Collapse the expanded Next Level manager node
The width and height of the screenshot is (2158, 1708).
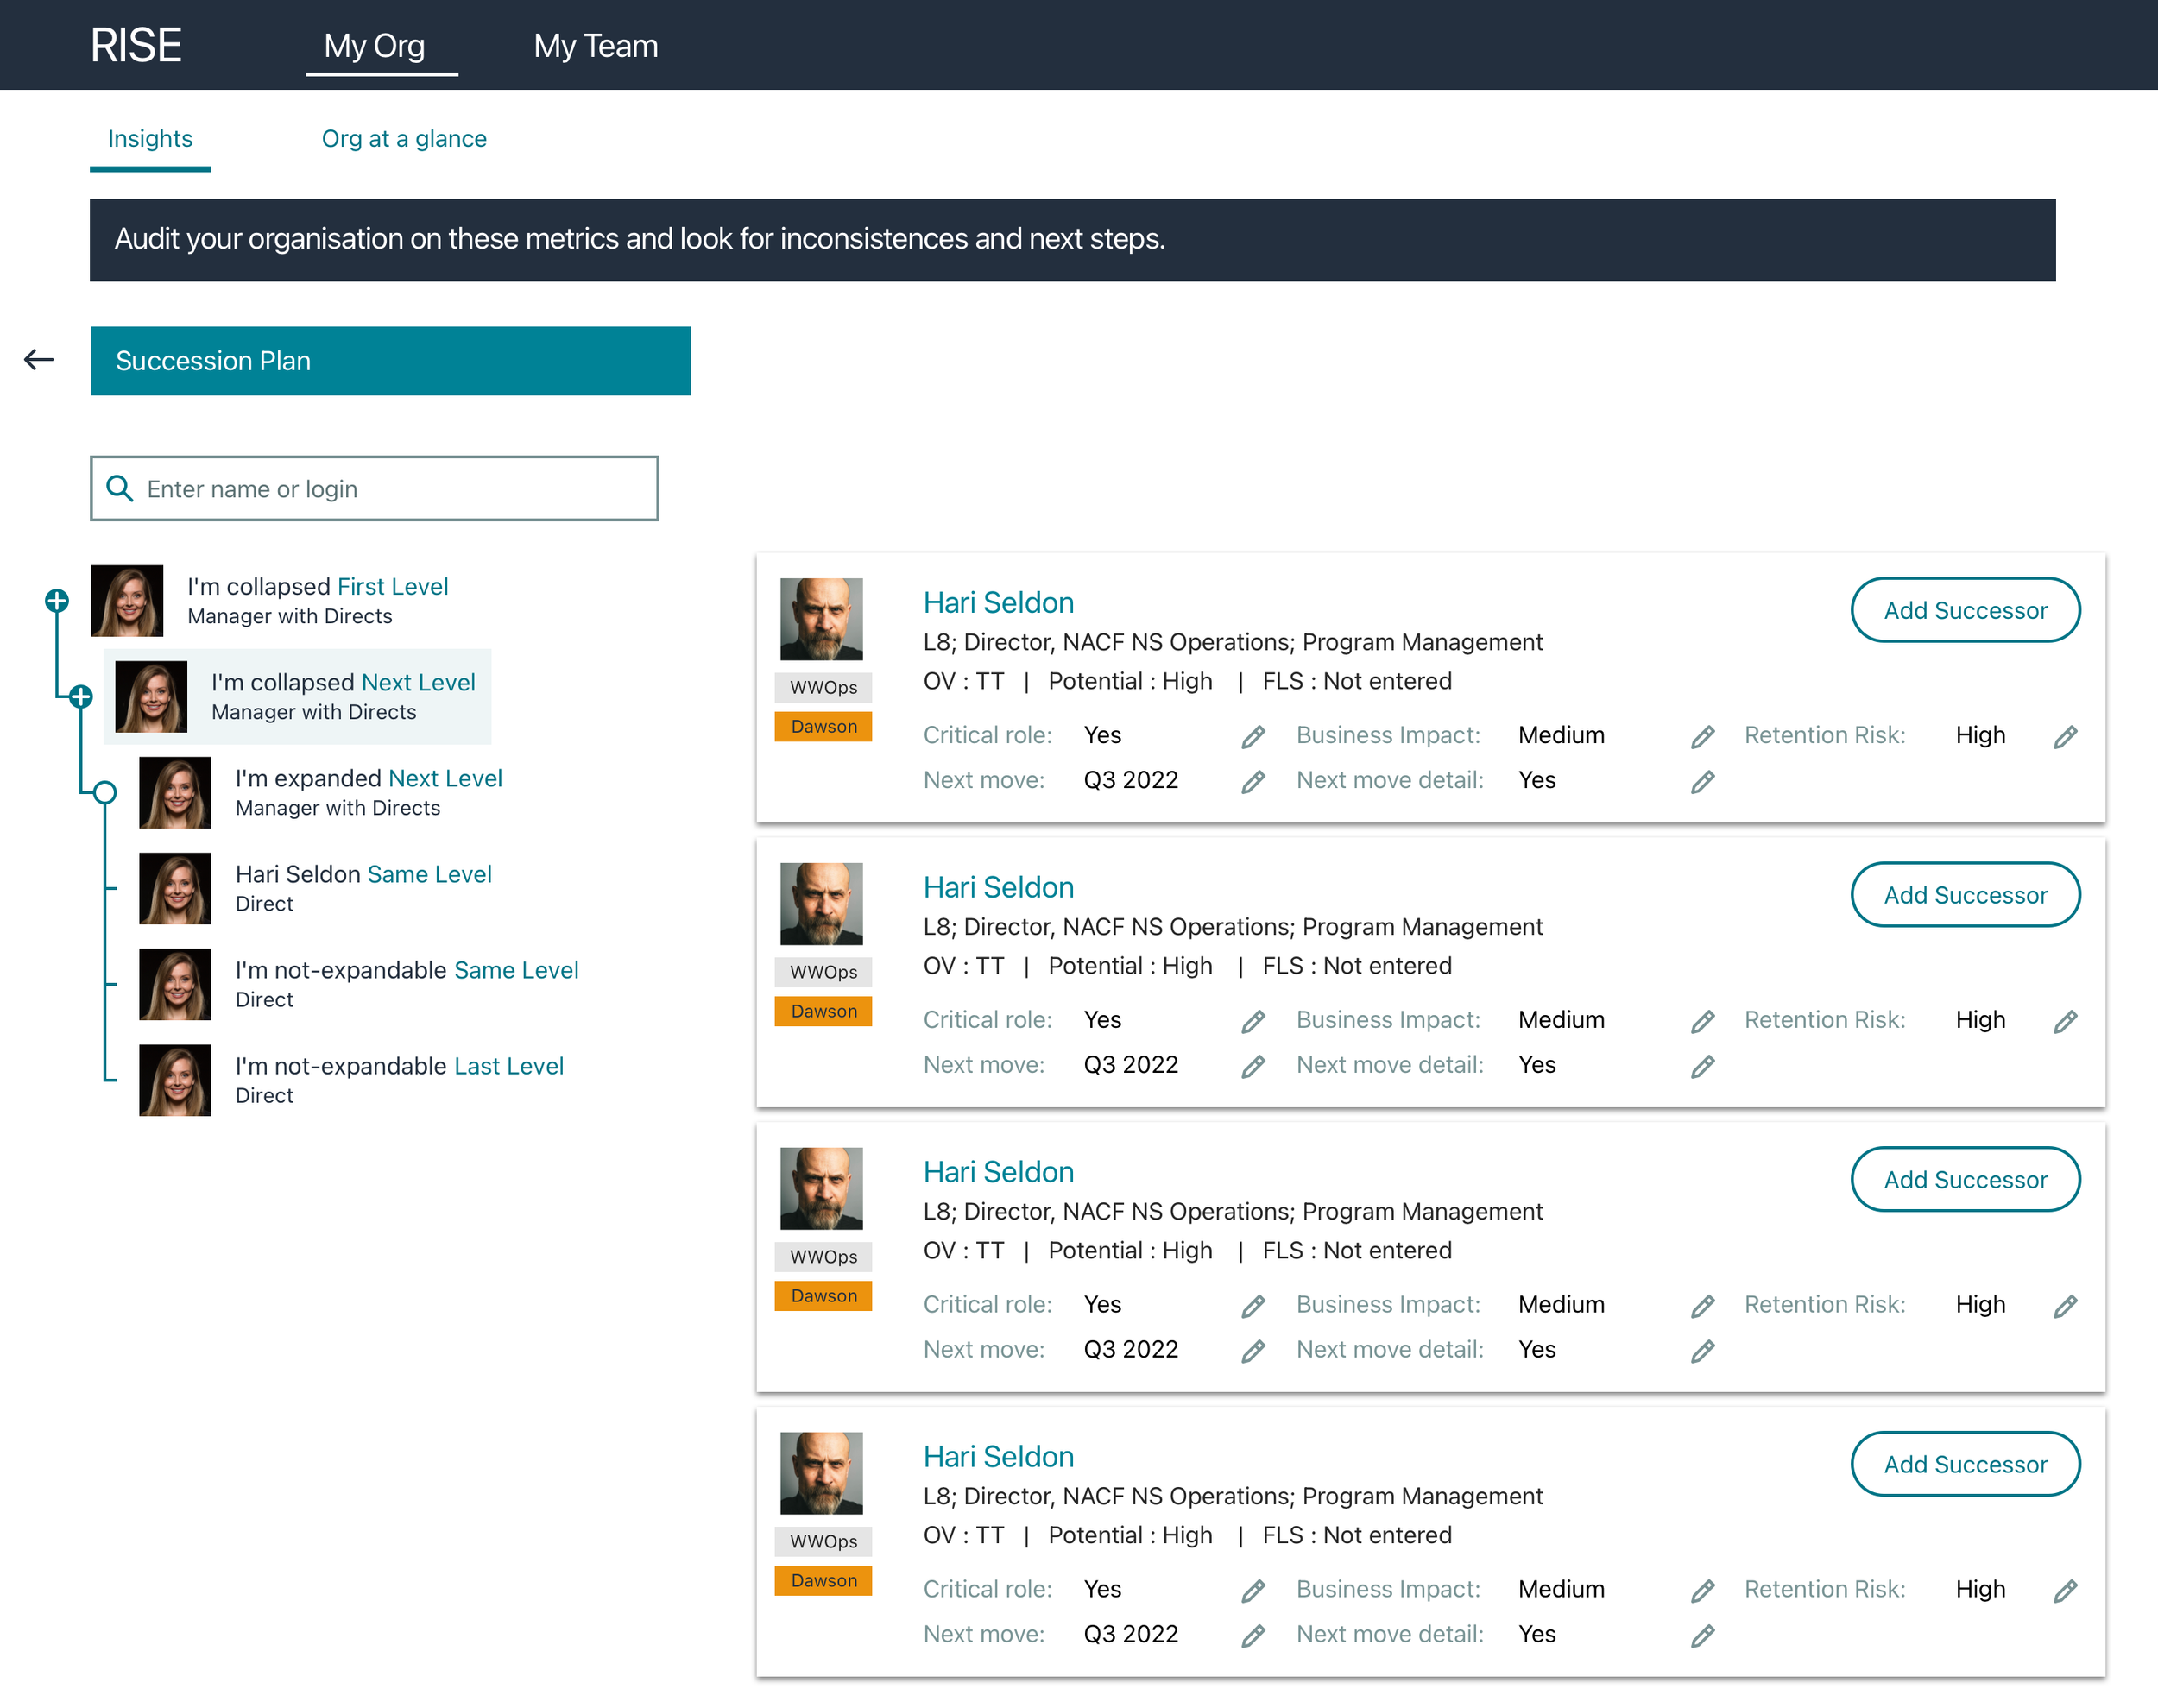(x=105, y=793)
